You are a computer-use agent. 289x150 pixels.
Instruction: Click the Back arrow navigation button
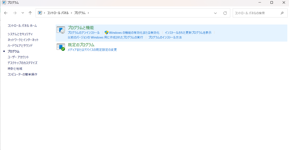point(6,13)
